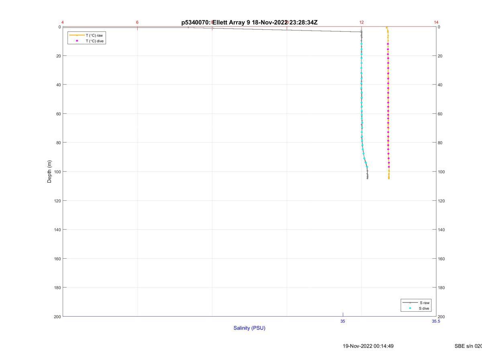Click the '35.5' salinity tick label

[436, 321]
